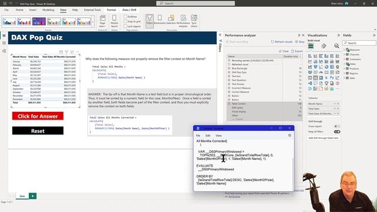Apply the first theme thumbnail in Themes

coord(9,21)
